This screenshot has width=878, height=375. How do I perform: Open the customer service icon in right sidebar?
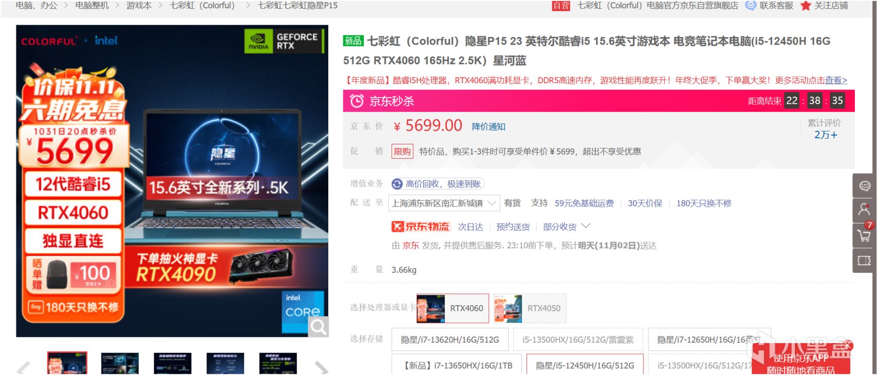tap(865, 186)
